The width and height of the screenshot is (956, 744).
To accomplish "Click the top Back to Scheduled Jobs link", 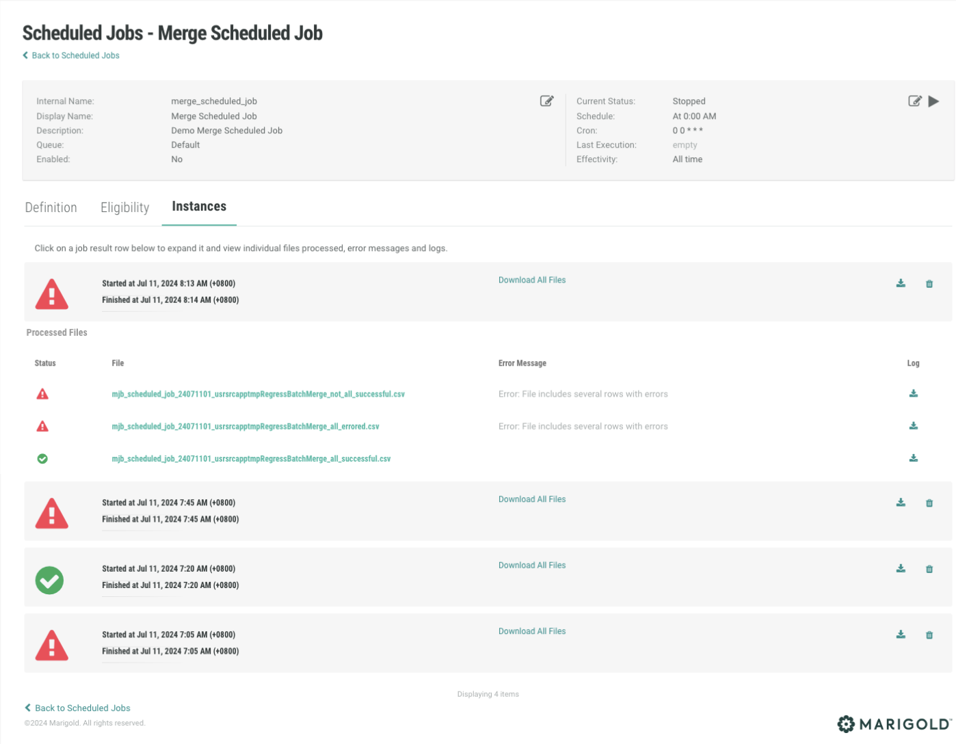I will coord(75,55).
